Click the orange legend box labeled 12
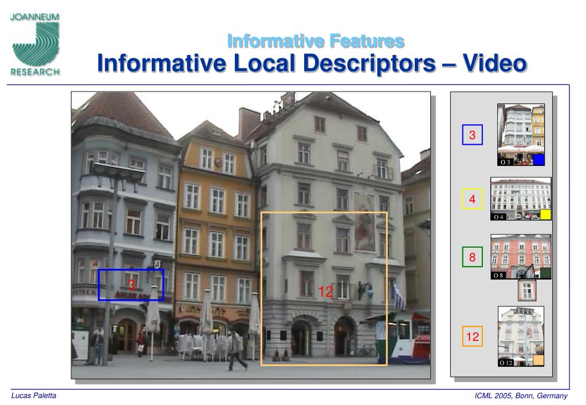The height and width of the screenshot is (405, 586). [473, 337]
